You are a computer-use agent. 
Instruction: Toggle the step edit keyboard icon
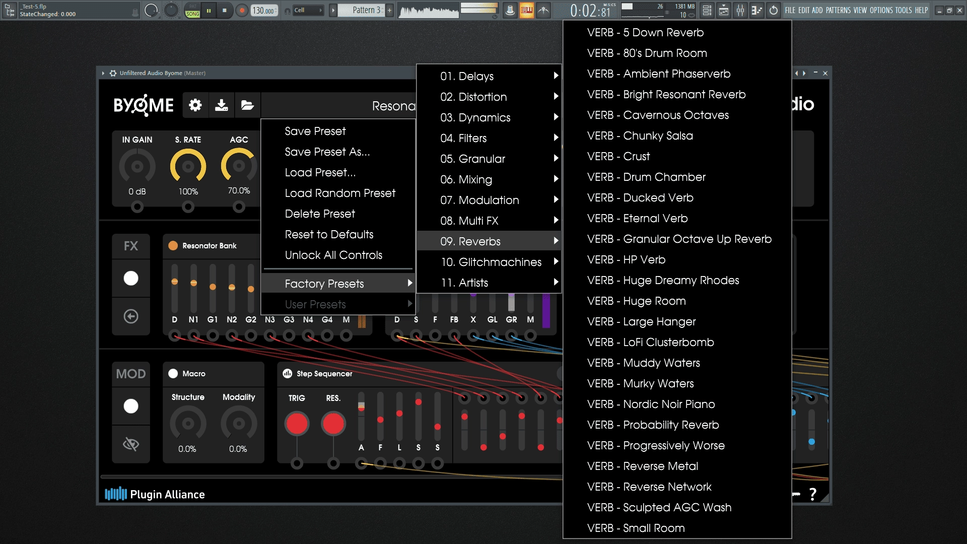(526, 10)
